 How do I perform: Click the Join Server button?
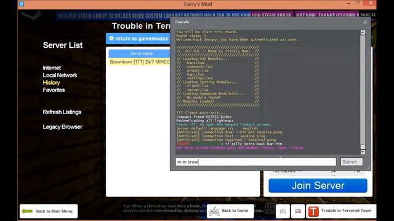click(x=318, y=185)
